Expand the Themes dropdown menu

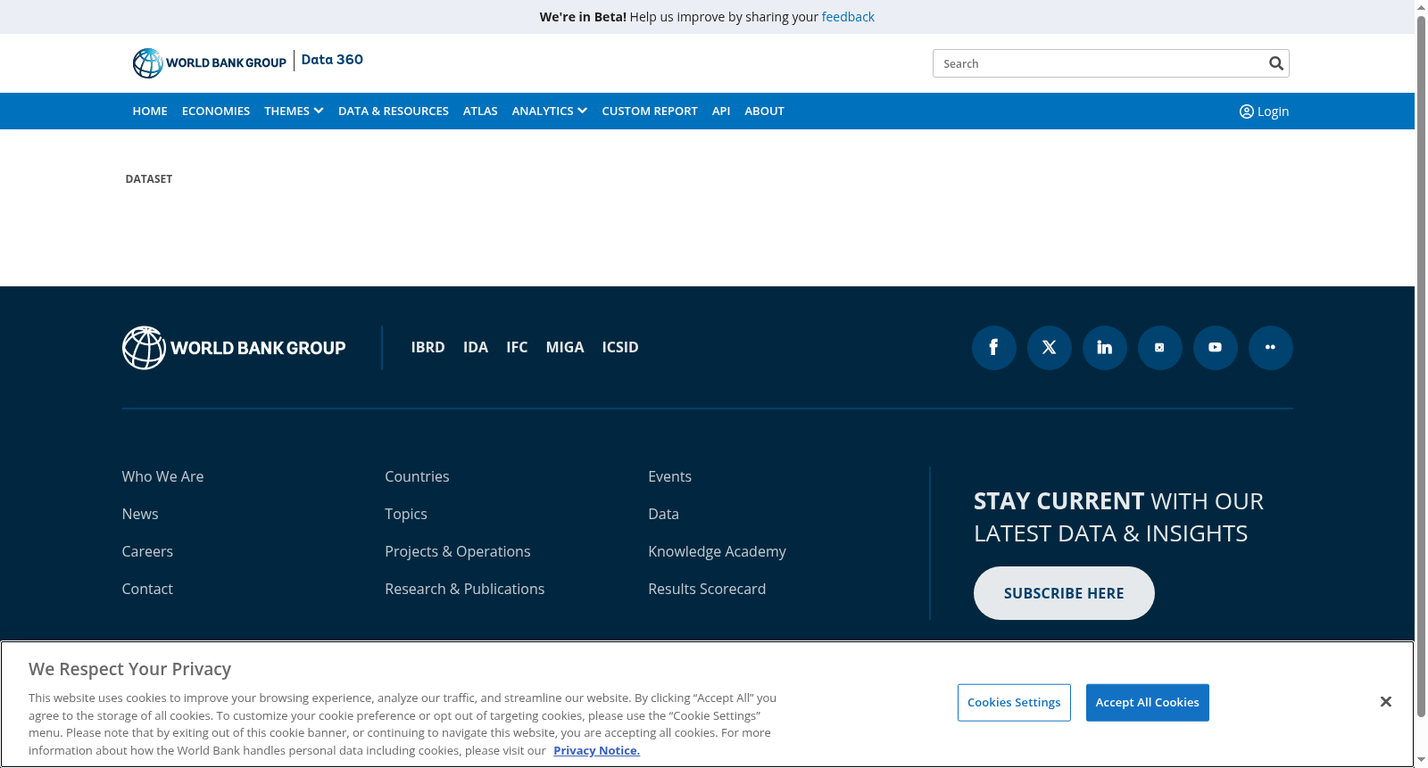(294, 111)
